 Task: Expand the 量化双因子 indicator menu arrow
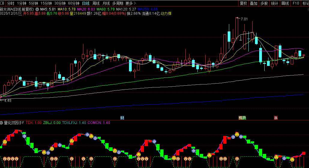click(x=2, y=122)
